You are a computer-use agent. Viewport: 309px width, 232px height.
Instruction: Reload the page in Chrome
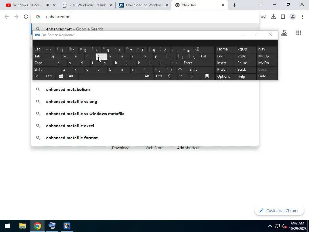[26, 17]
